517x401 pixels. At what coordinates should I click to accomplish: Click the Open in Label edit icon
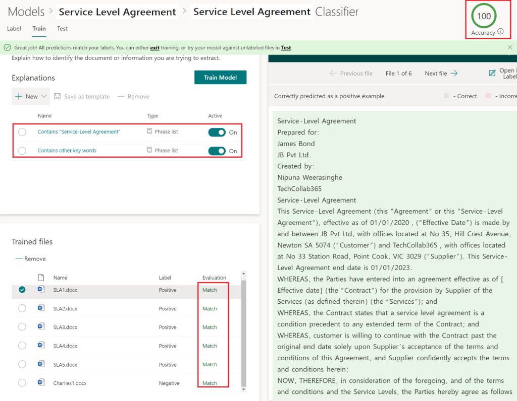[492, 74]
